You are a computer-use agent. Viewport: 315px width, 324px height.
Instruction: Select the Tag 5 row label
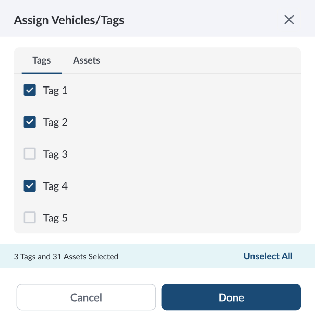(55, 218)
